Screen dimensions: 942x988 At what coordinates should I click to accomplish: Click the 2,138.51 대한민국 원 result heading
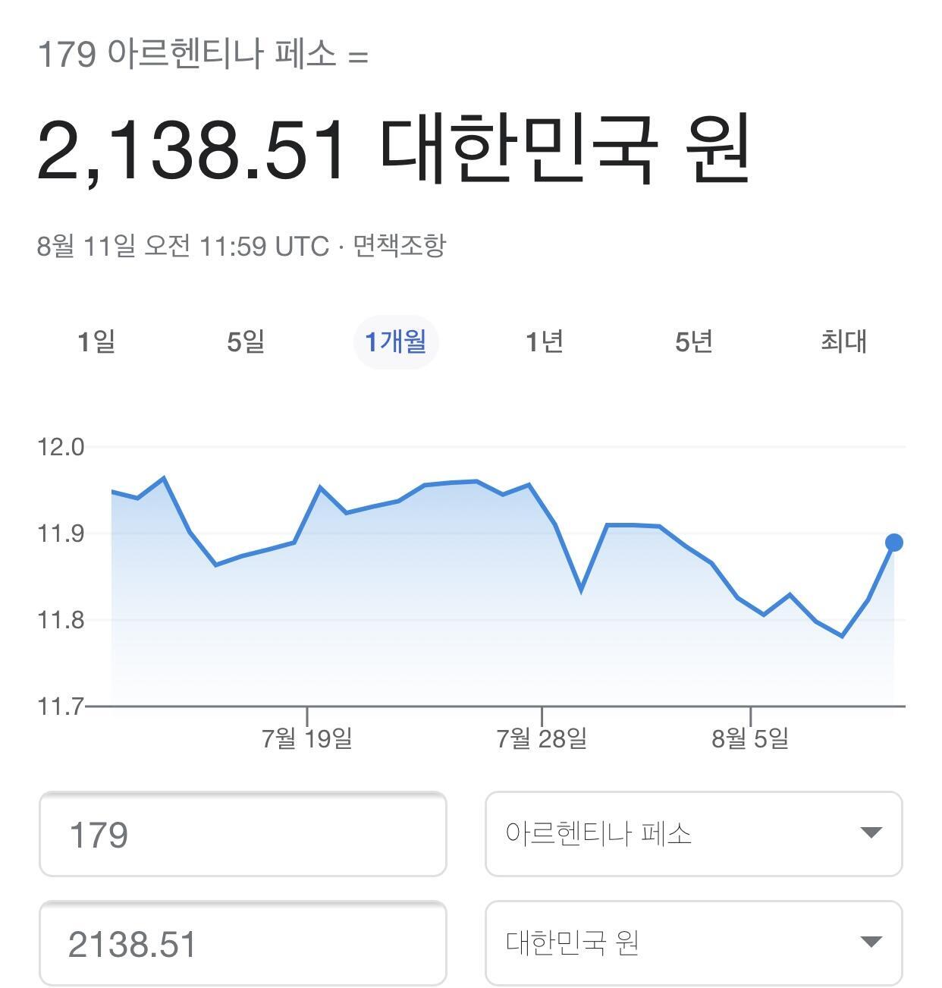click(x=394, y=149)
